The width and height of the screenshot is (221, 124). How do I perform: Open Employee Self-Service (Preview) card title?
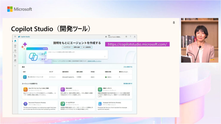pos(112,103)
